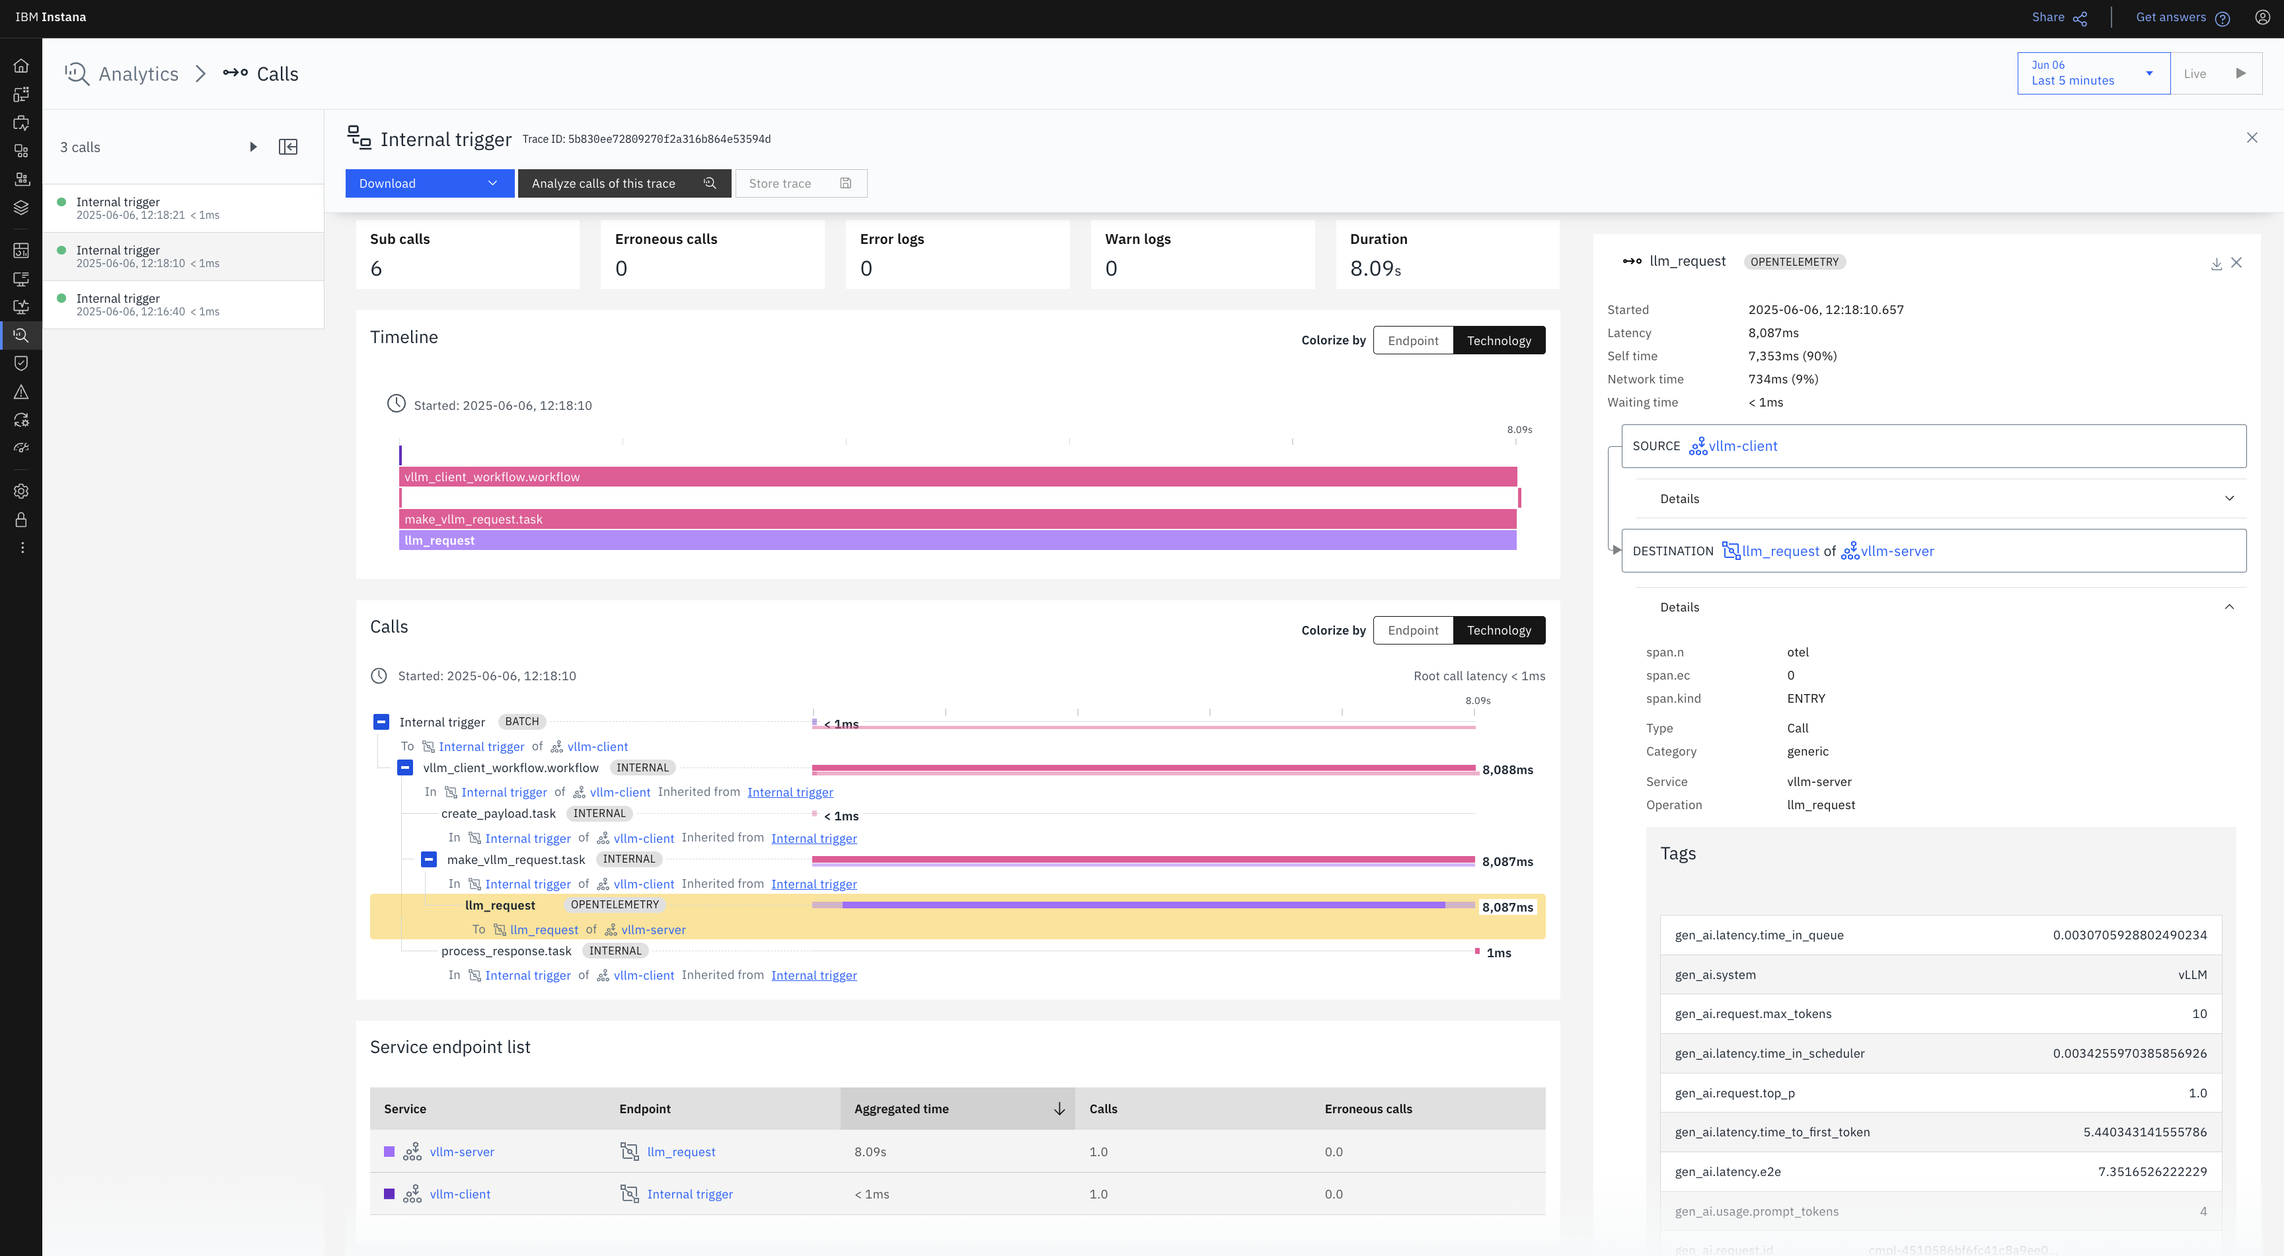Viewport: 2284px width, 1256px height.
Task: Click the lock icon near sidebar bottom
Action: pos(21,520)
